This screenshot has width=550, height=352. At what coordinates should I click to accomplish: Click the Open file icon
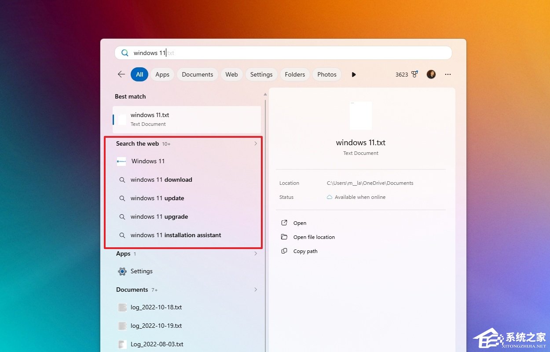tap(284, 223)
